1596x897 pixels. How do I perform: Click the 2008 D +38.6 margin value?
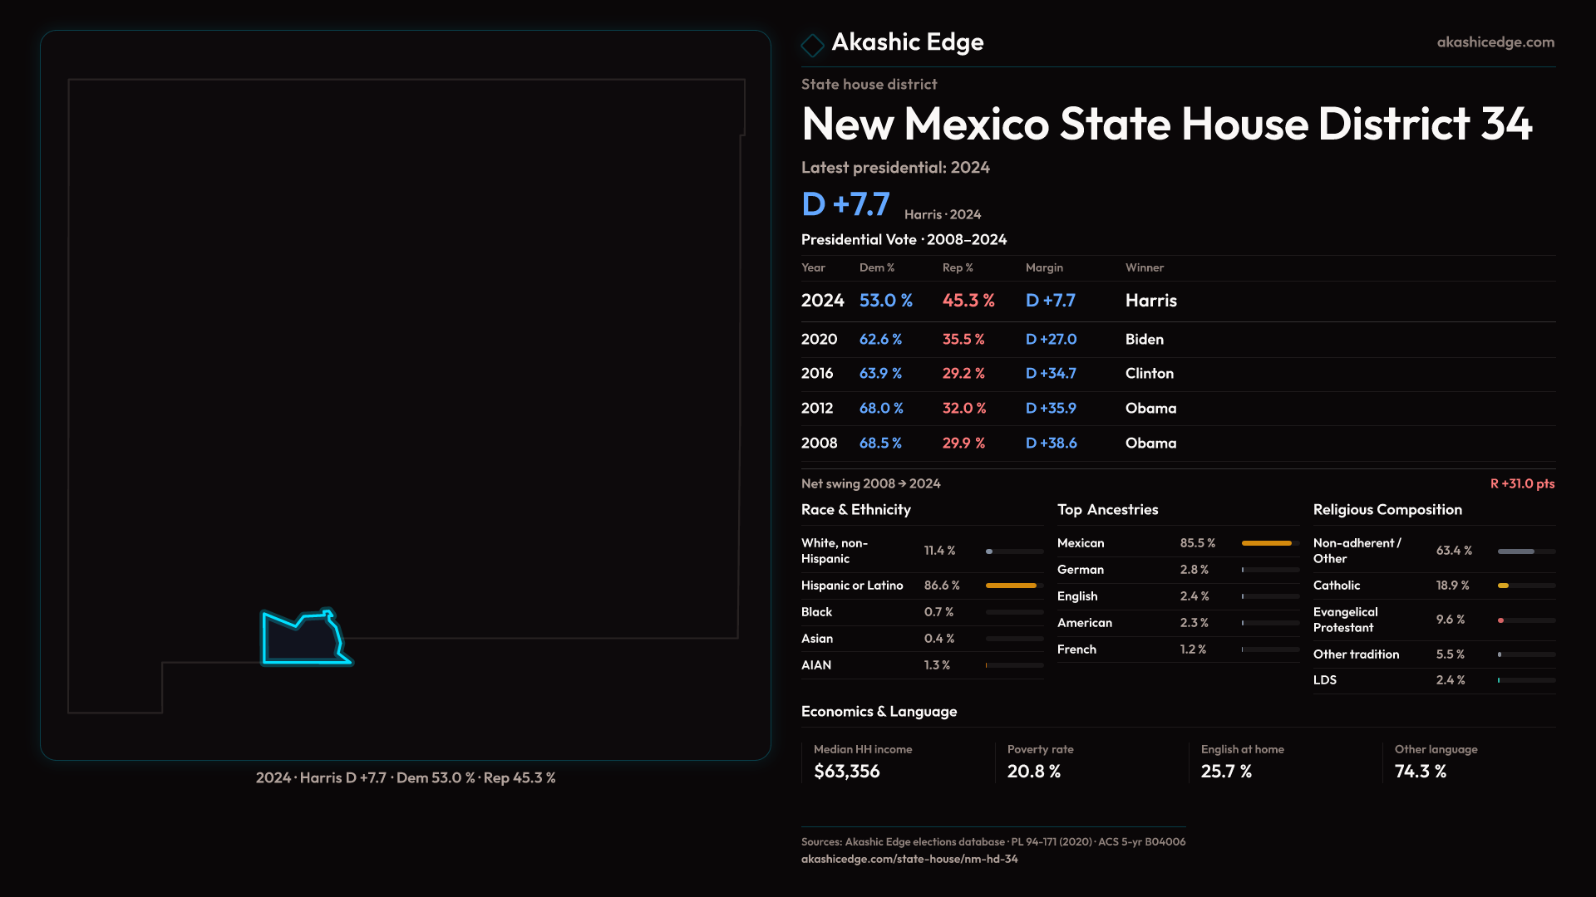tap(1051, 444)
